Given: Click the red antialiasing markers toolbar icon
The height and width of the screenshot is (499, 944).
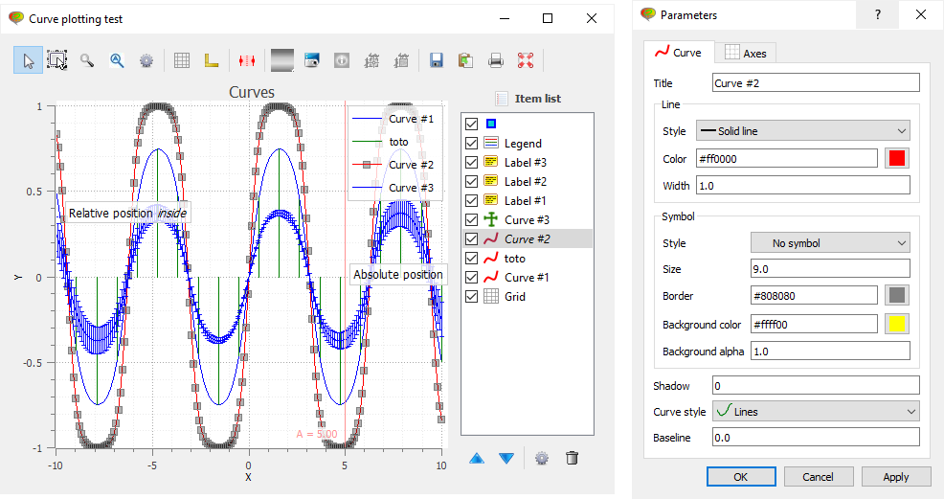Looking at the screenshot, I should (247, 60).
